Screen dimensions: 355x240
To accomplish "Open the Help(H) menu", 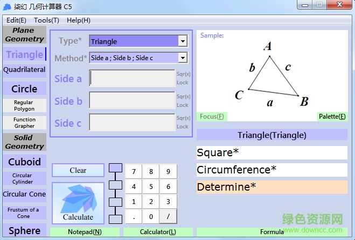I will point(79,20).
